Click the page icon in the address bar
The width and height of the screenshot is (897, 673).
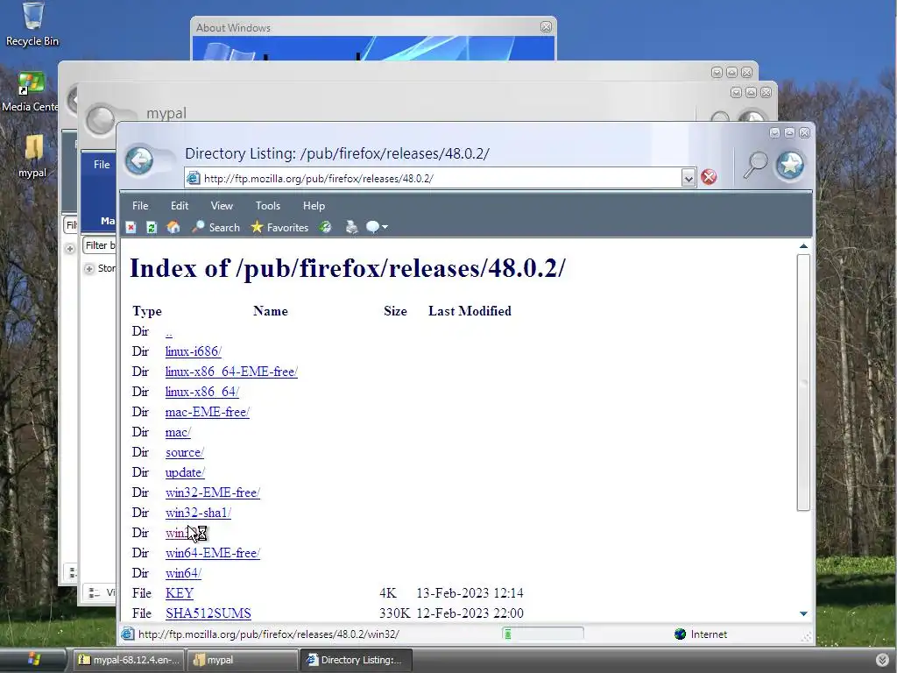point(194,178)
